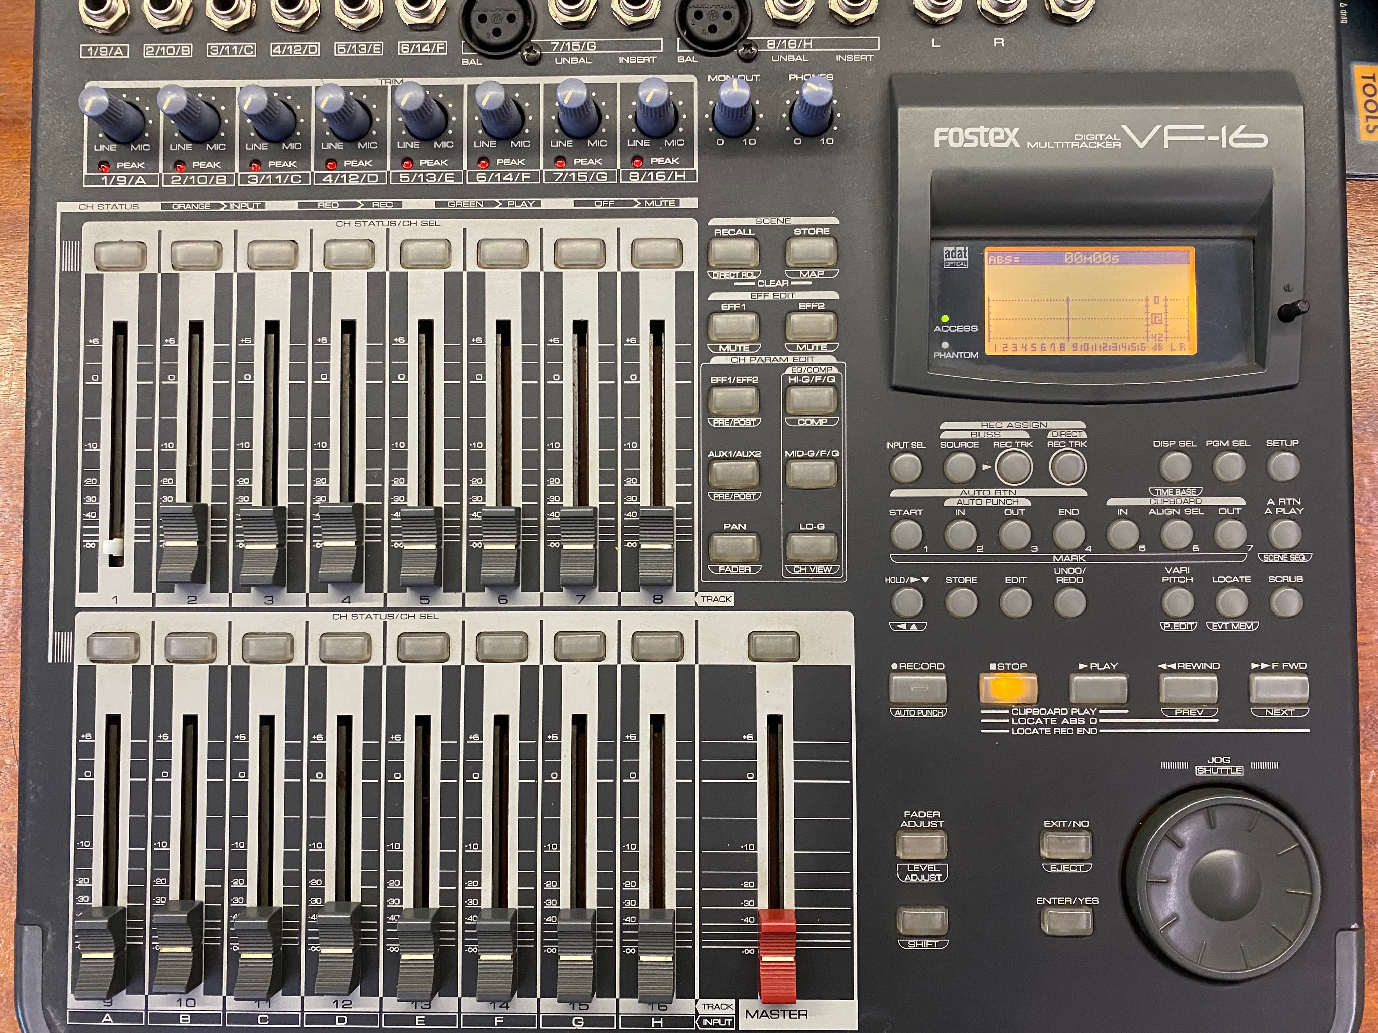Push the EXIT/NO button

click(x=1066, y=845)
